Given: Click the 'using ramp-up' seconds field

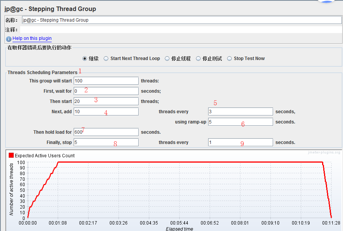Looking at the screenshot, I should click(x=240, y=122).
